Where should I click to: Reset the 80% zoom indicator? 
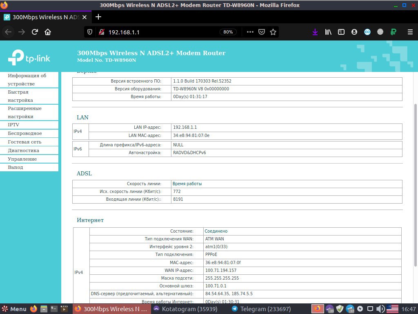(x=228, y=32)
